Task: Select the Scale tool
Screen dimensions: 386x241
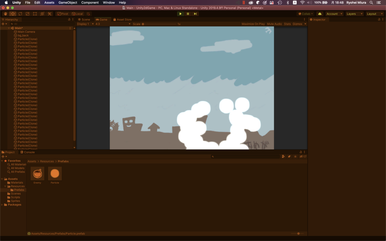Action: (27, 13)
